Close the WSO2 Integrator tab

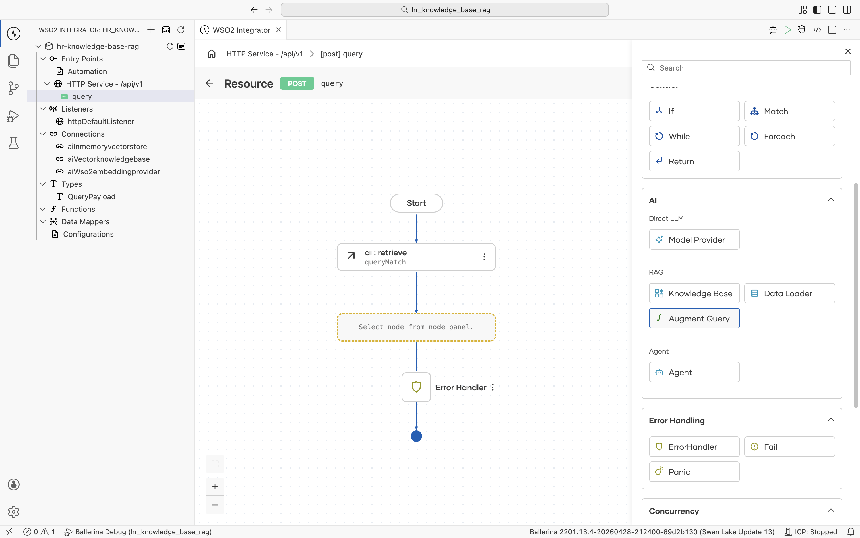click(x=279, y=30)
